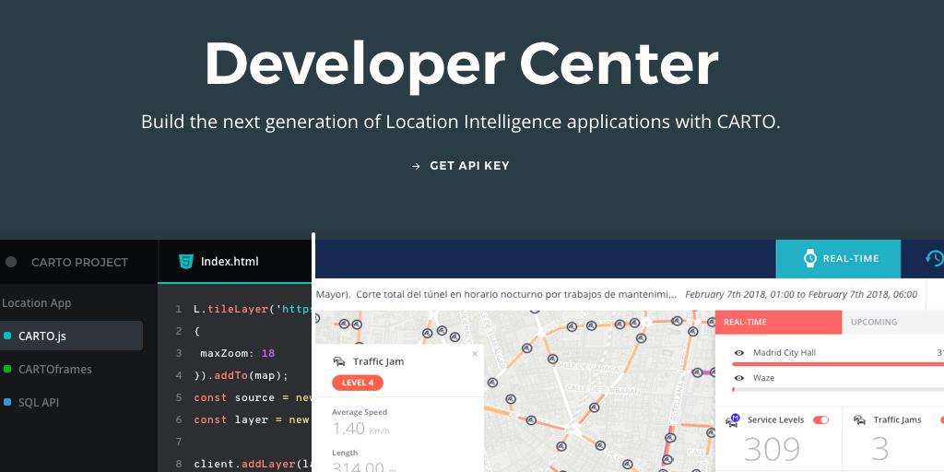Click the Service Levels metro-car icon
944x472 pixels.
733,420
